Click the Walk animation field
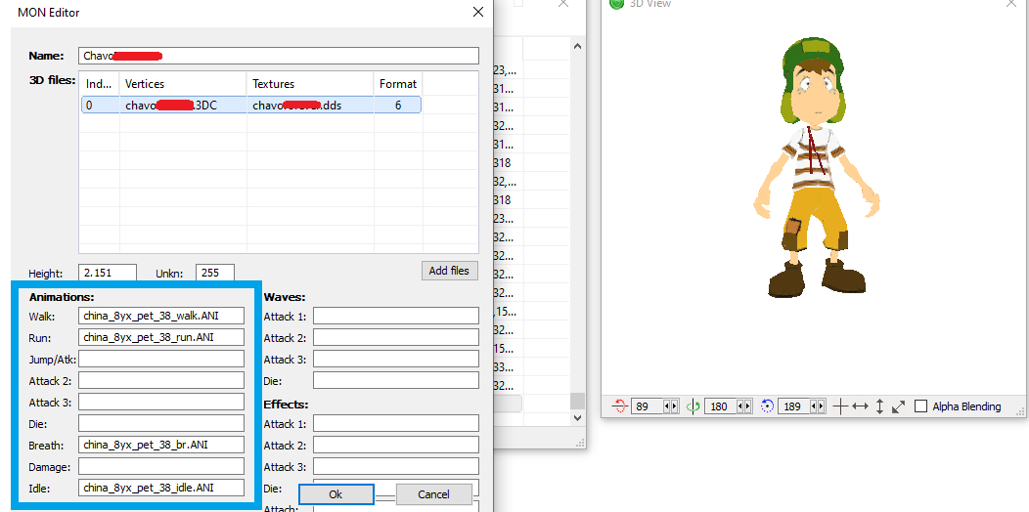This screenshot has height=512, width=1029. coord(161,316)
